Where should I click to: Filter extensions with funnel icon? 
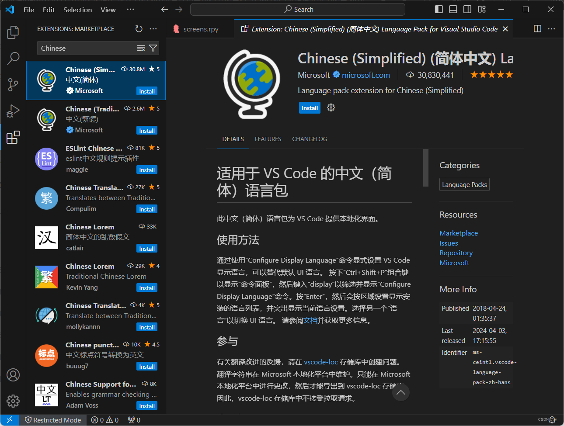pos(153,48)
